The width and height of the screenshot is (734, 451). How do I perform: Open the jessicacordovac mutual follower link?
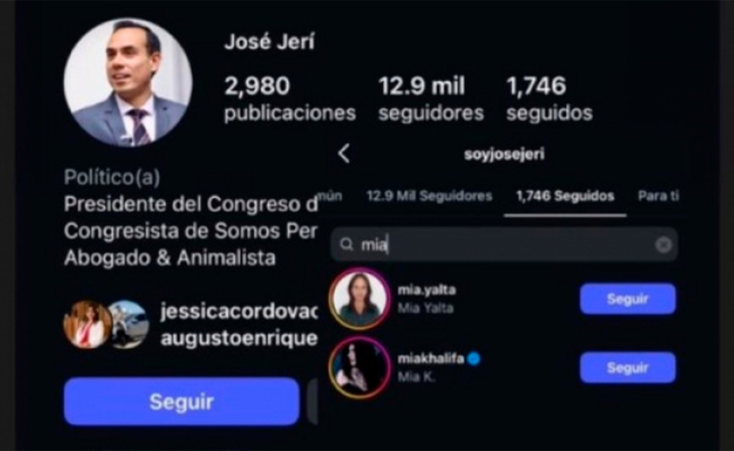coord(238,311)
